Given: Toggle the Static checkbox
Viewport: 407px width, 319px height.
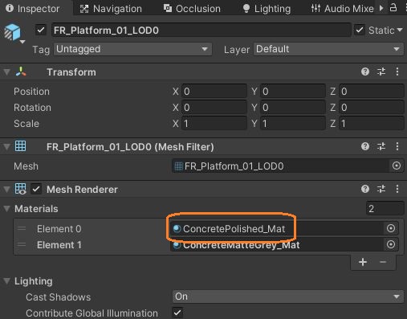Looking at the screenshot, I should (x=360, y=30).
